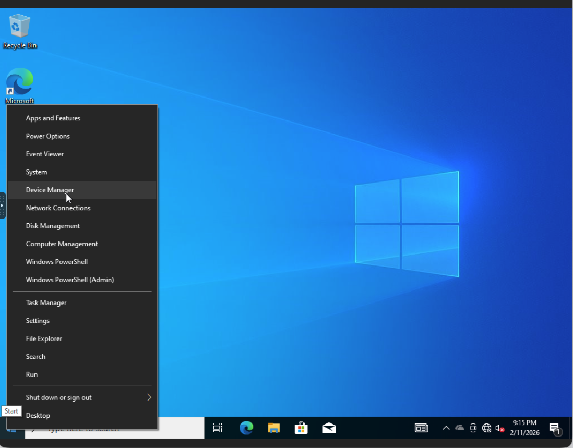Open News and interests in the taskbar

(421, 428)
